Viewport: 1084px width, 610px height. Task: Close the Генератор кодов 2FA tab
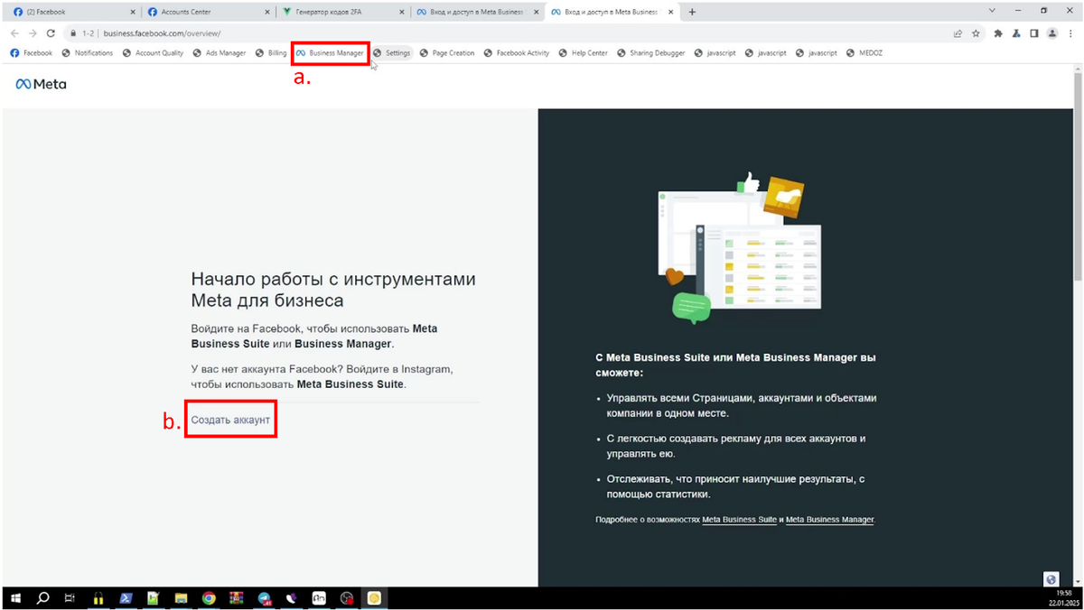[x=401, y=12]
